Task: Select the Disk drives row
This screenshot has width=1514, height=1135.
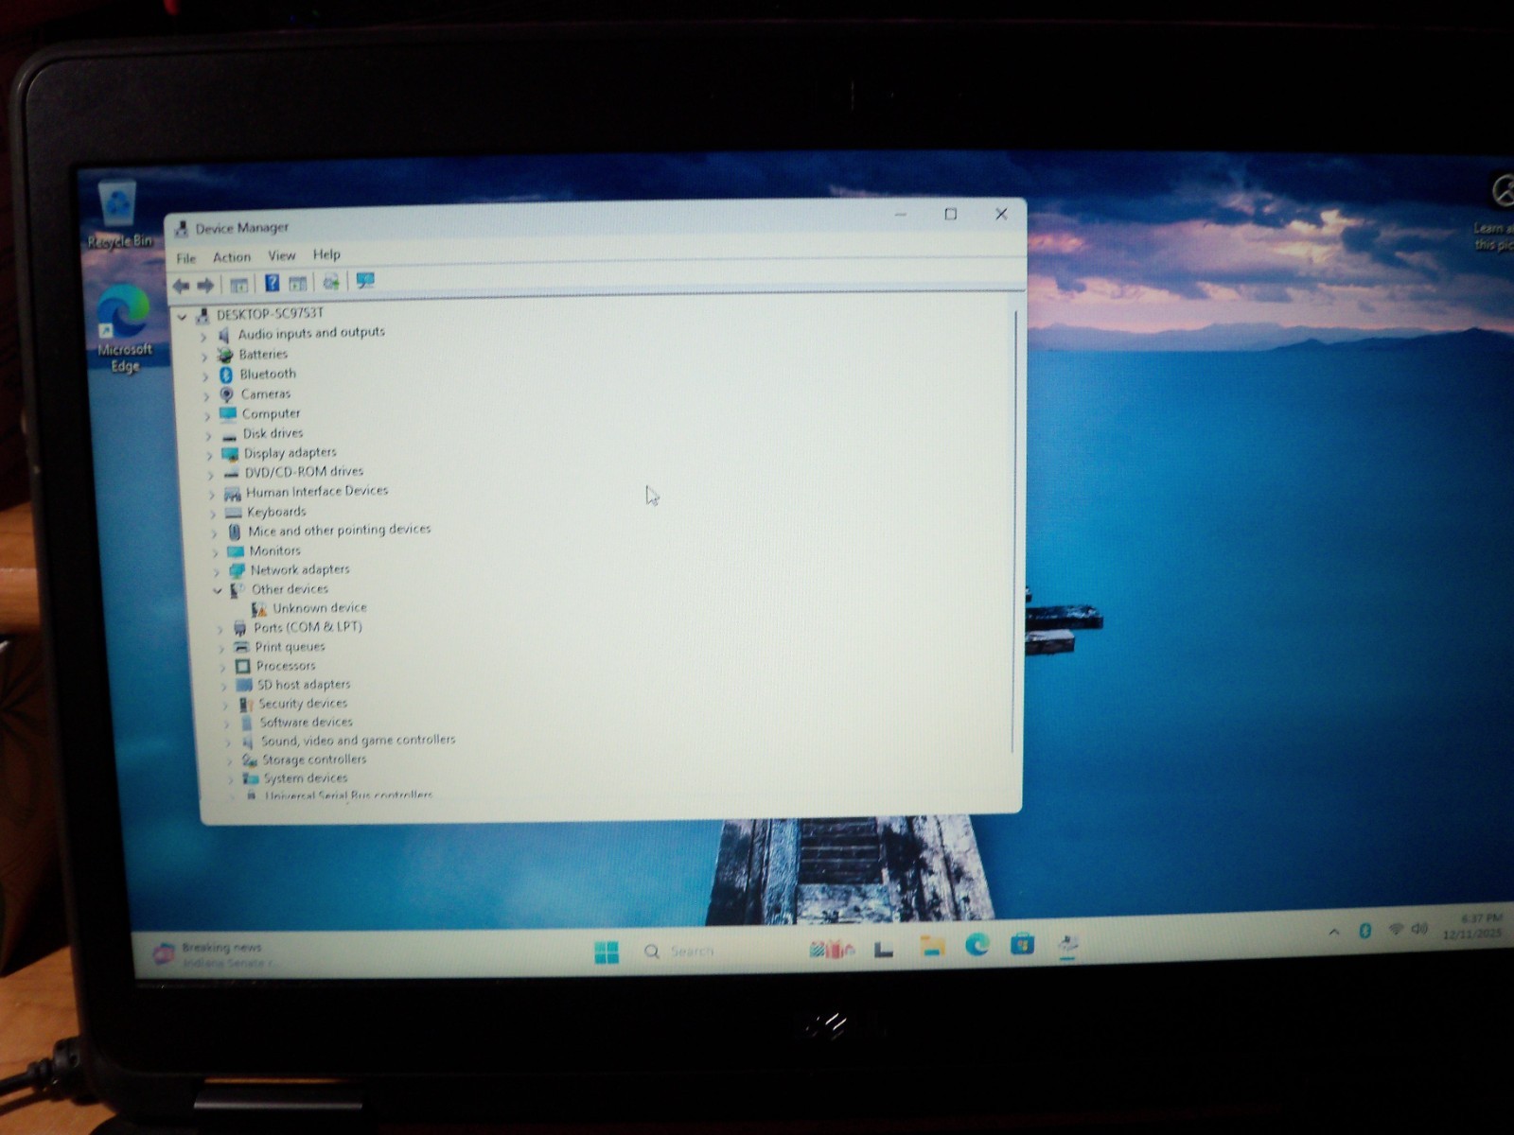Action: 273,433
